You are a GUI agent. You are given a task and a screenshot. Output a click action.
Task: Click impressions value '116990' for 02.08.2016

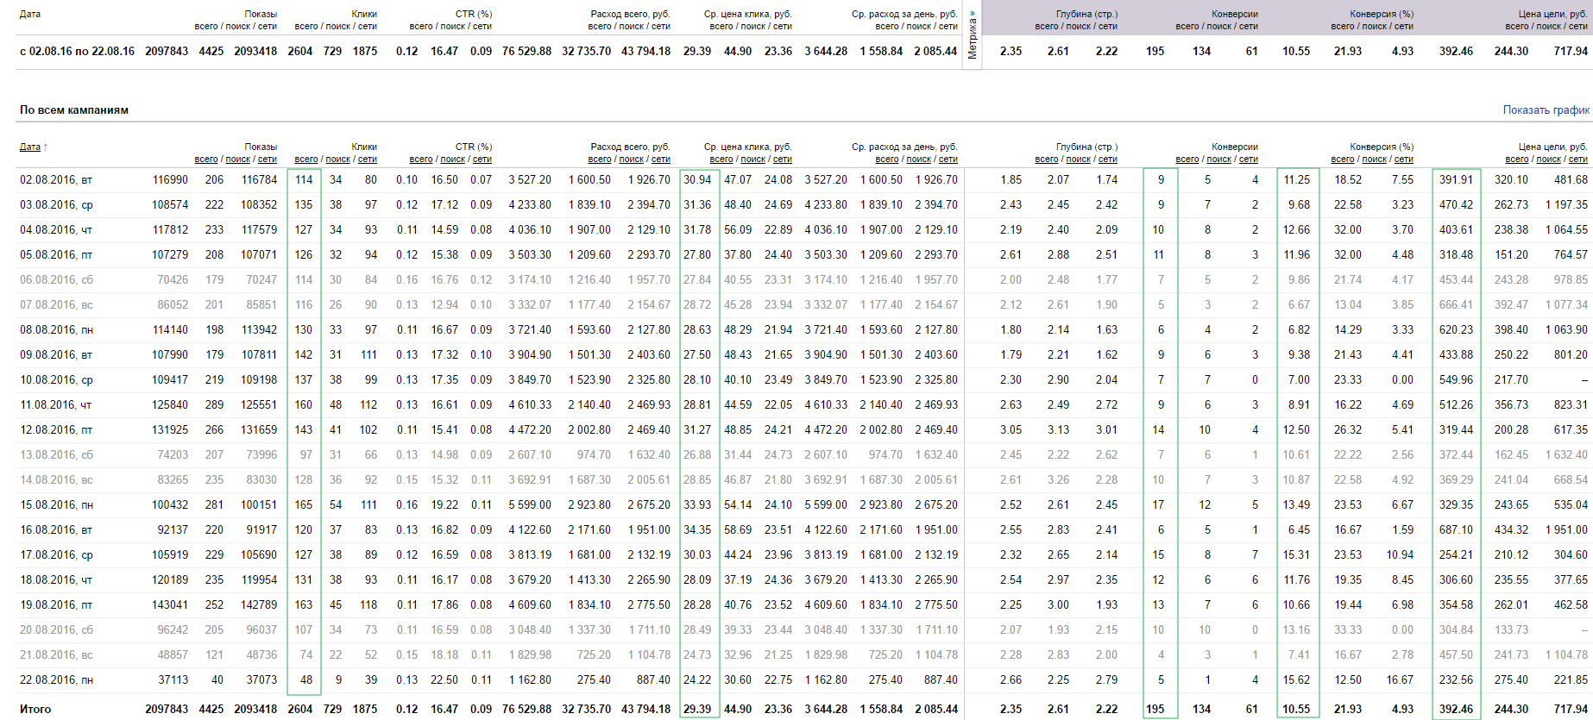pyautogui.click(x=170, y=180)
